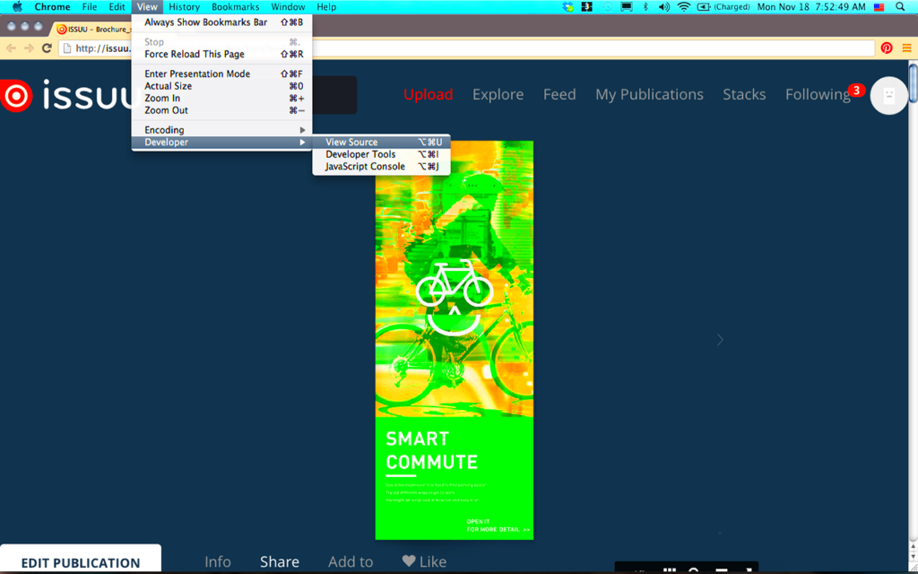The width and height of the screenshot is (918, 574).
Task: Like the publication using the heart
Action: tap(411, 561)
